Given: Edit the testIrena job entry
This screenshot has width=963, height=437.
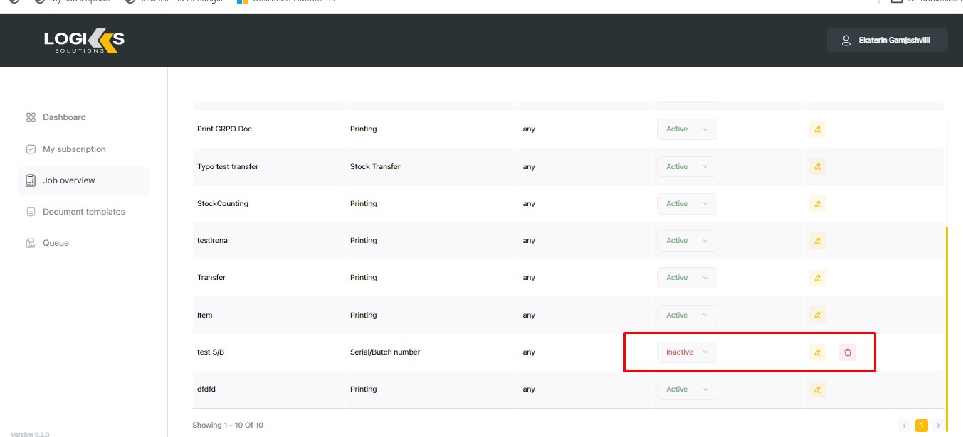Looking at the screenshot, I should coord(817,241).
